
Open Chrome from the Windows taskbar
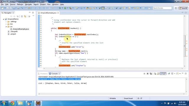(12, 103)
